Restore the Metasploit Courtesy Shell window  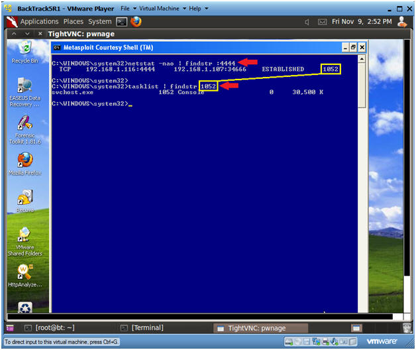[x=353, y=48]
